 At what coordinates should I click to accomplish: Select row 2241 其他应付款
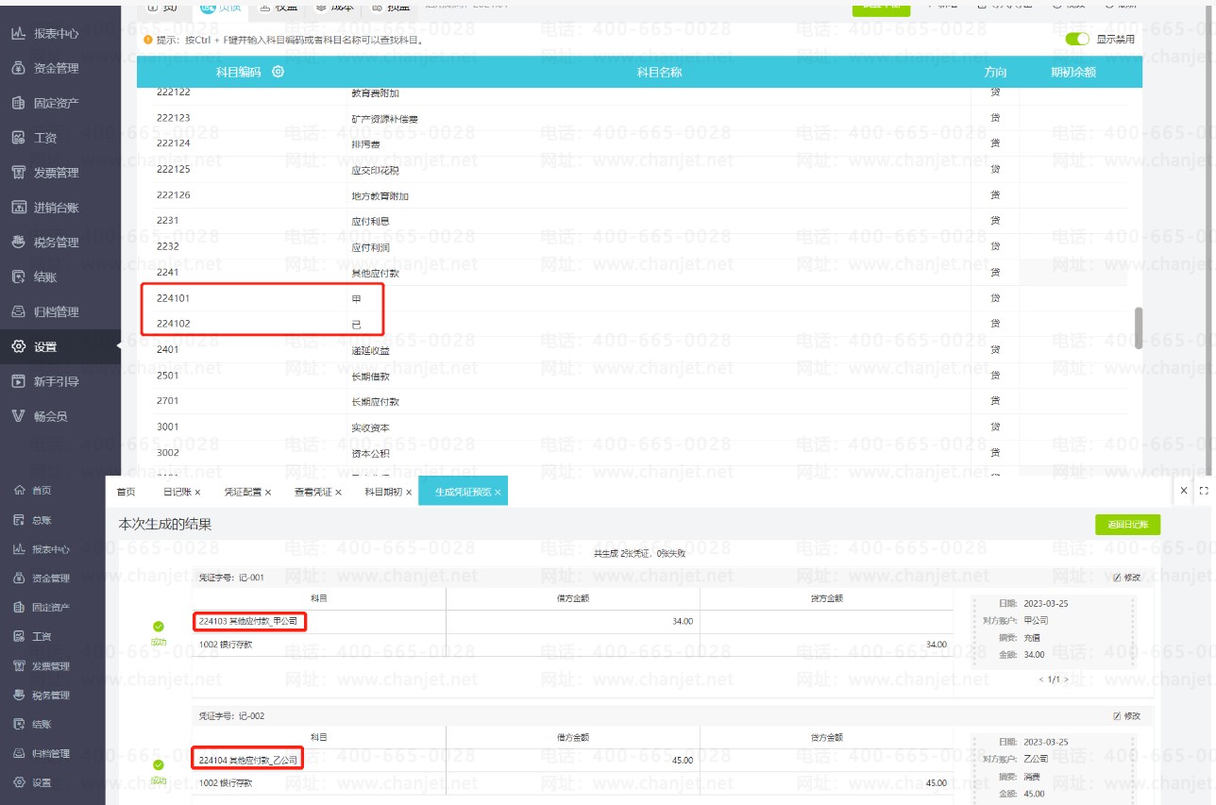pos(639,273)
